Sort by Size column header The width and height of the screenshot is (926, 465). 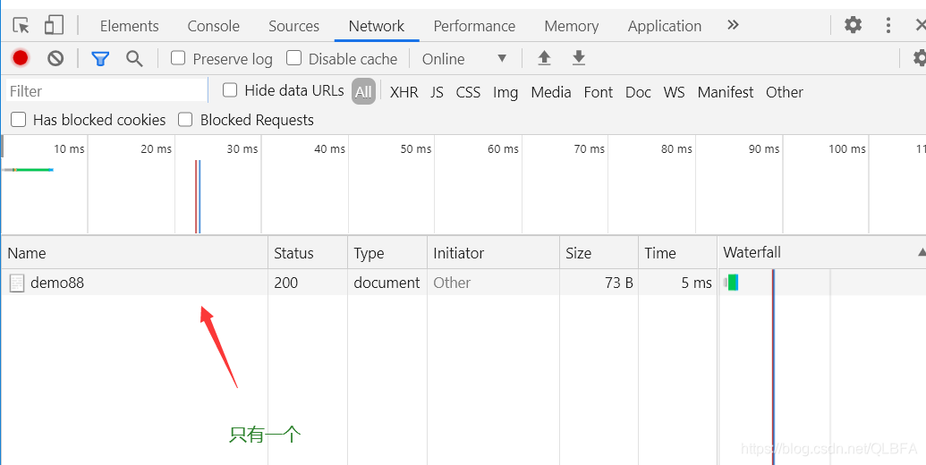[x=599, y=252]
